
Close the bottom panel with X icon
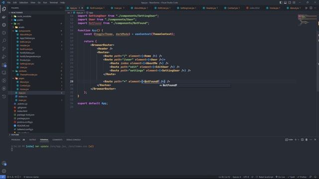pyautogui.click(x=315, y=140)
